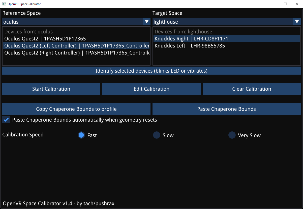Select Slow calibration speed

pos(157,135)
